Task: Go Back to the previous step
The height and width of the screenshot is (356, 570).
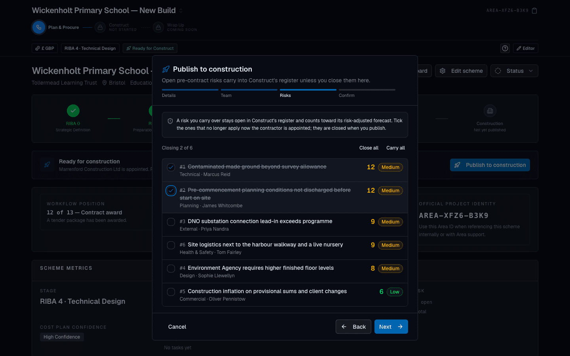Action: [353, 327]
